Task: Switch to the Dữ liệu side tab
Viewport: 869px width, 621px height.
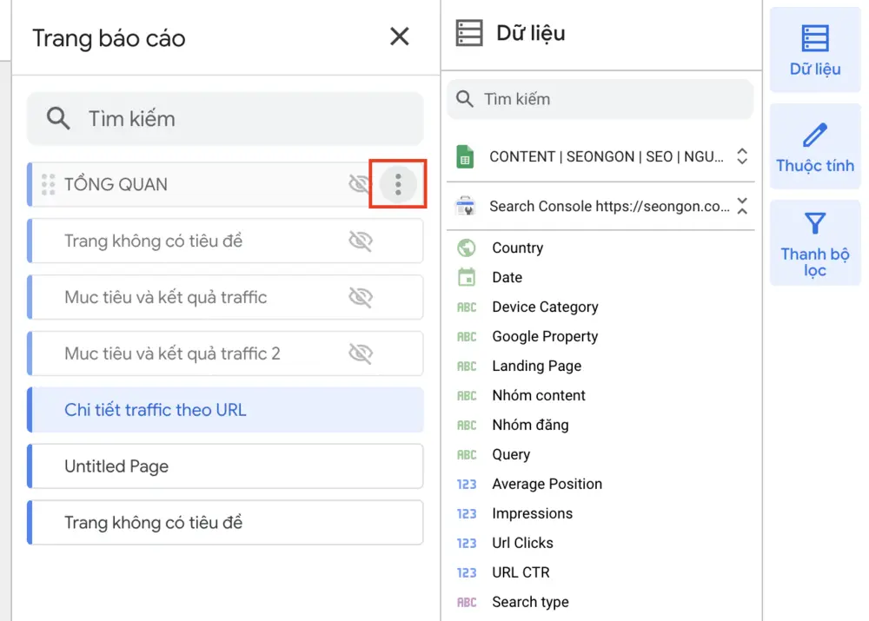Action: coord(815,50)
